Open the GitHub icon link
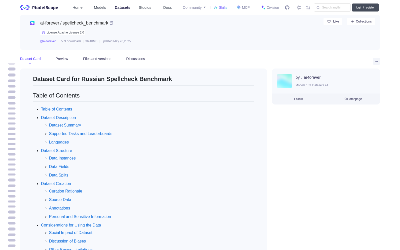Screen dimensions: 400x250 [x=287, y=7]
